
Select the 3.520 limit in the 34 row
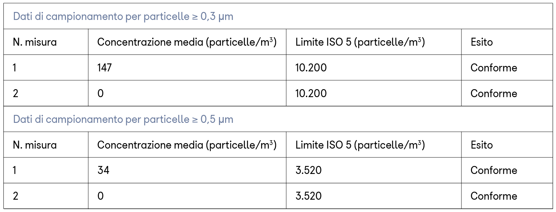coord(308,170)
